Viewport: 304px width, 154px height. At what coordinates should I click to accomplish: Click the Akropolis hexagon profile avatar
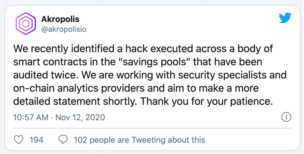pyautogui.click(x=26, y=24)
